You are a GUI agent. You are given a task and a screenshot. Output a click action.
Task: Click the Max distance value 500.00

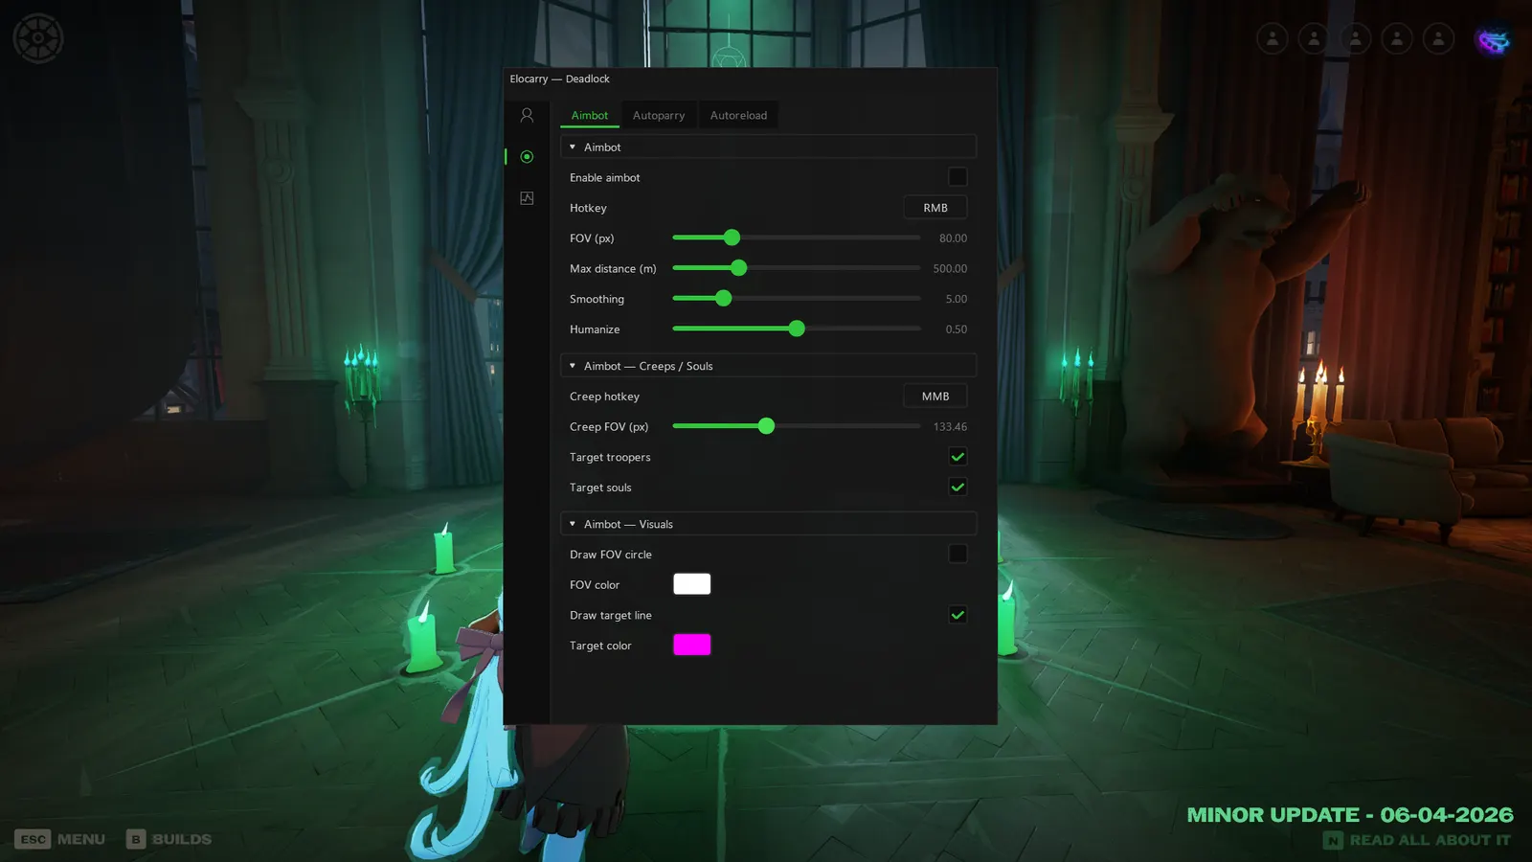tap(950, 269)
